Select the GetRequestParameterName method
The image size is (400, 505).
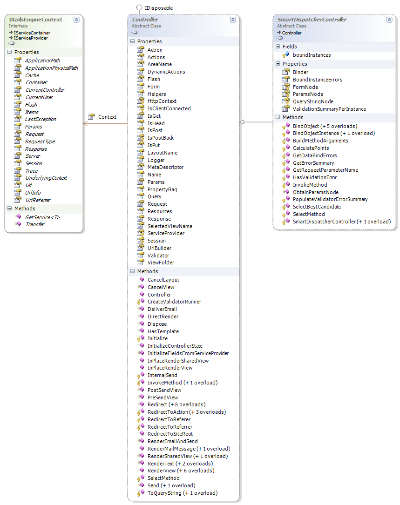click(x=325, y=170)
